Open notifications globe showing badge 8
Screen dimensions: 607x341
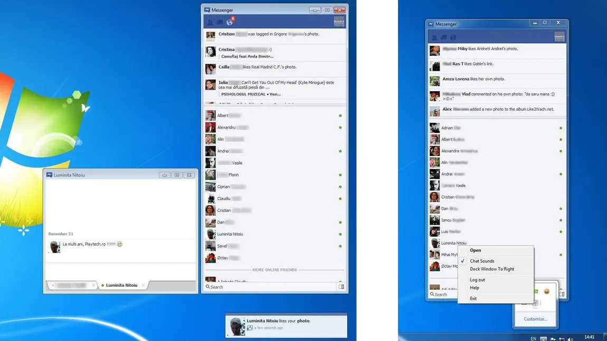(x=230, y=22)
